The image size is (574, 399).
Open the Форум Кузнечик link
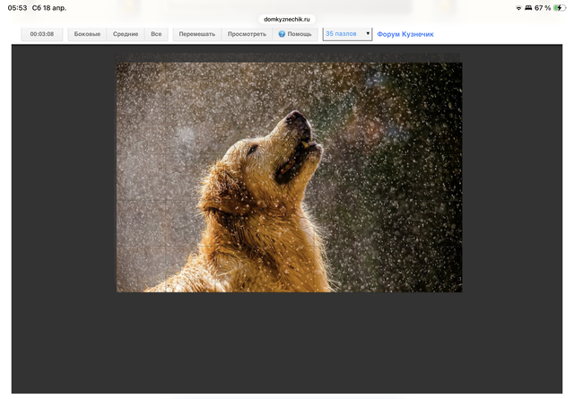[404, 34]
